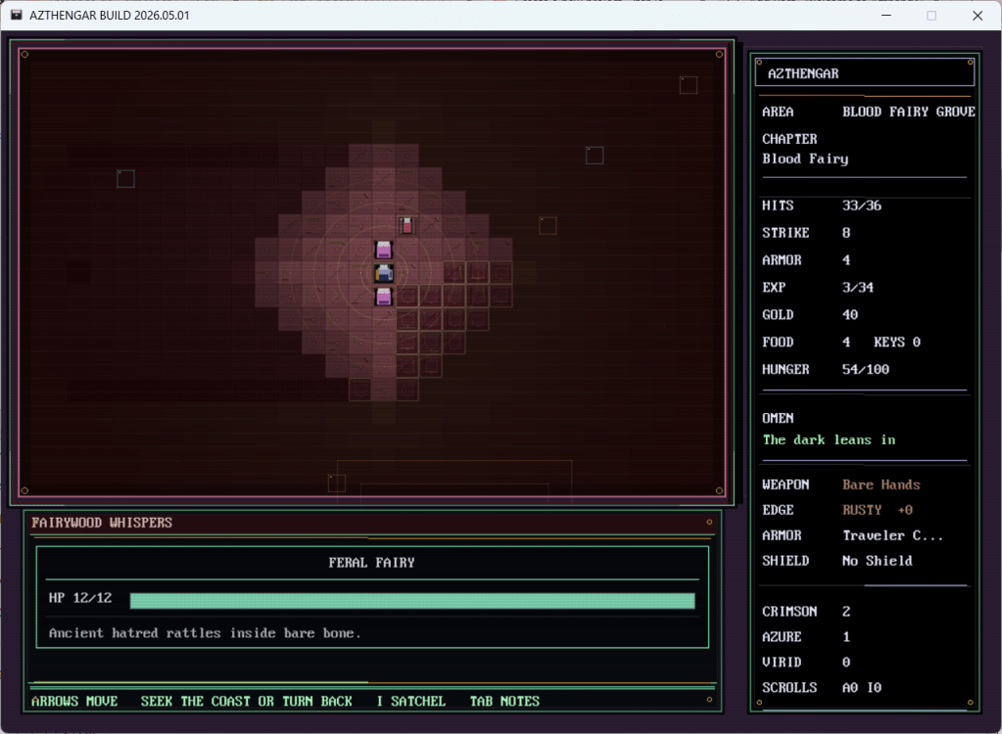Click the Fairywood Whispers panel header

(x=102, y=523)
